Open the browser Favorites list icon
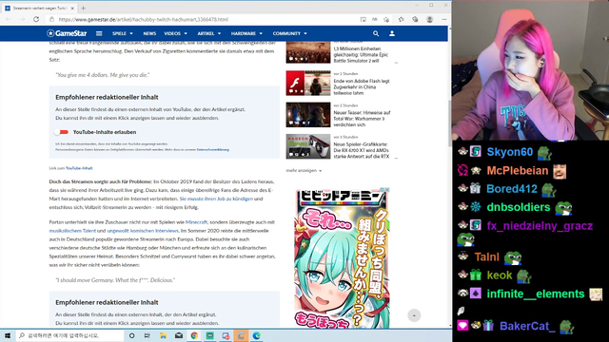This screenshot has height=342, width=609. click(402, 19)
